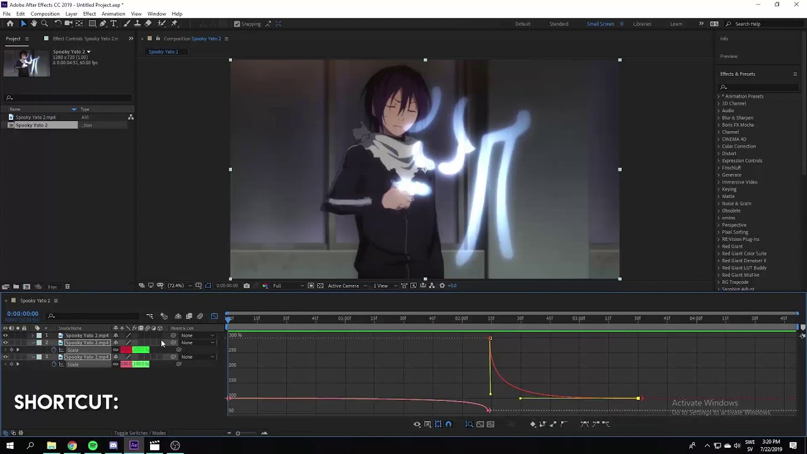Open the Effects & Presets panel menu
Image resolution: width=807 pixels, height=454 pixels.
pyautogui.click(x=794, y=74)
